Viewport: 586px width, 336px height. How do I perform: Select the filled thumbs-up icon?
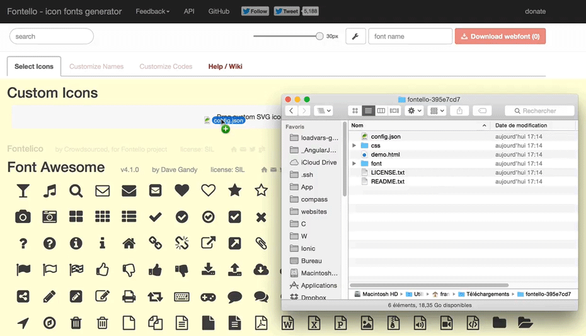tap(155, 270)
